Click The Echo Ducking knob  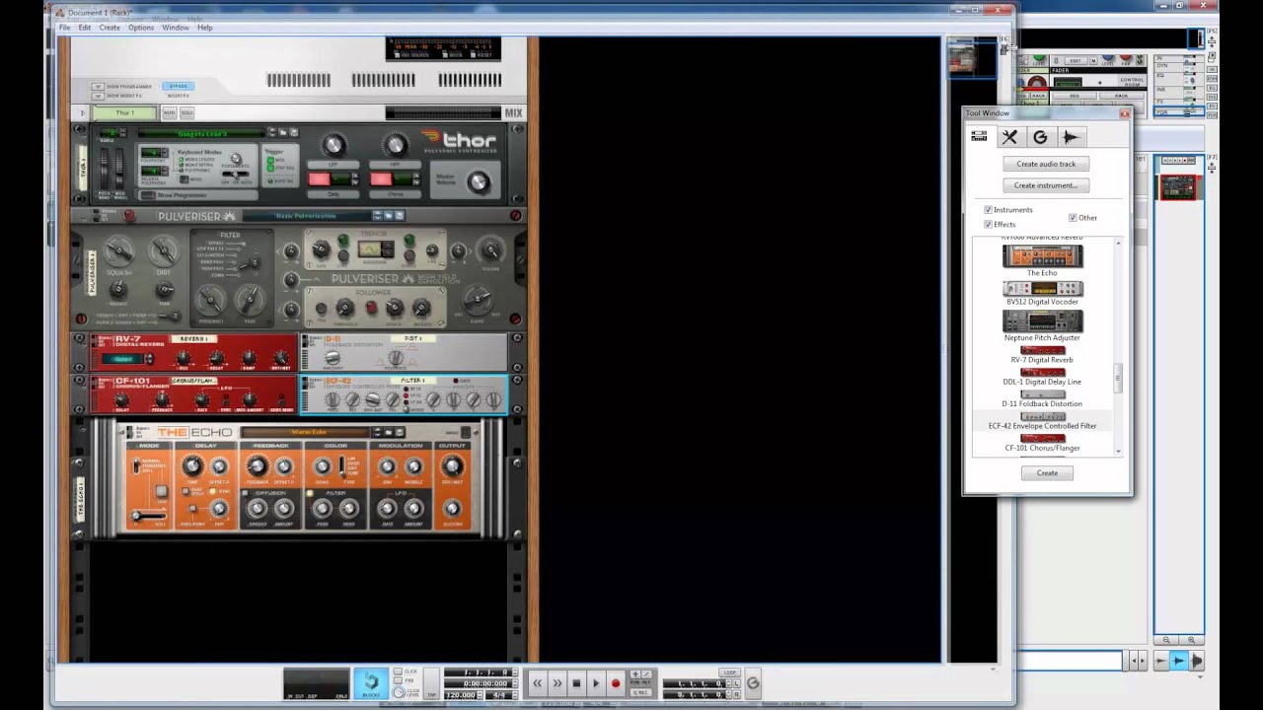coord(452,509)
